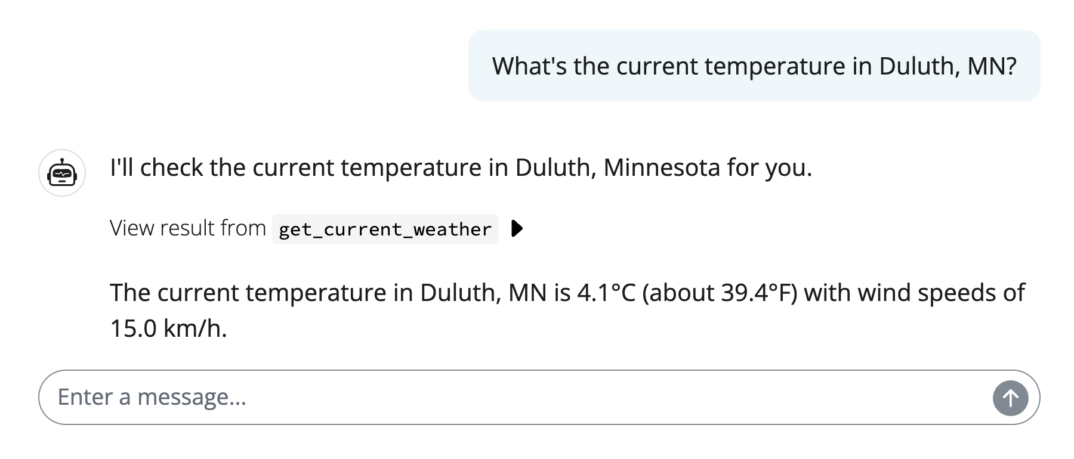The width and height of the screenshot is (1074, 459).
Task: Select the 'What's the current temperature in Duluth, MN?' bubble
Action: (x=754, y=65)
